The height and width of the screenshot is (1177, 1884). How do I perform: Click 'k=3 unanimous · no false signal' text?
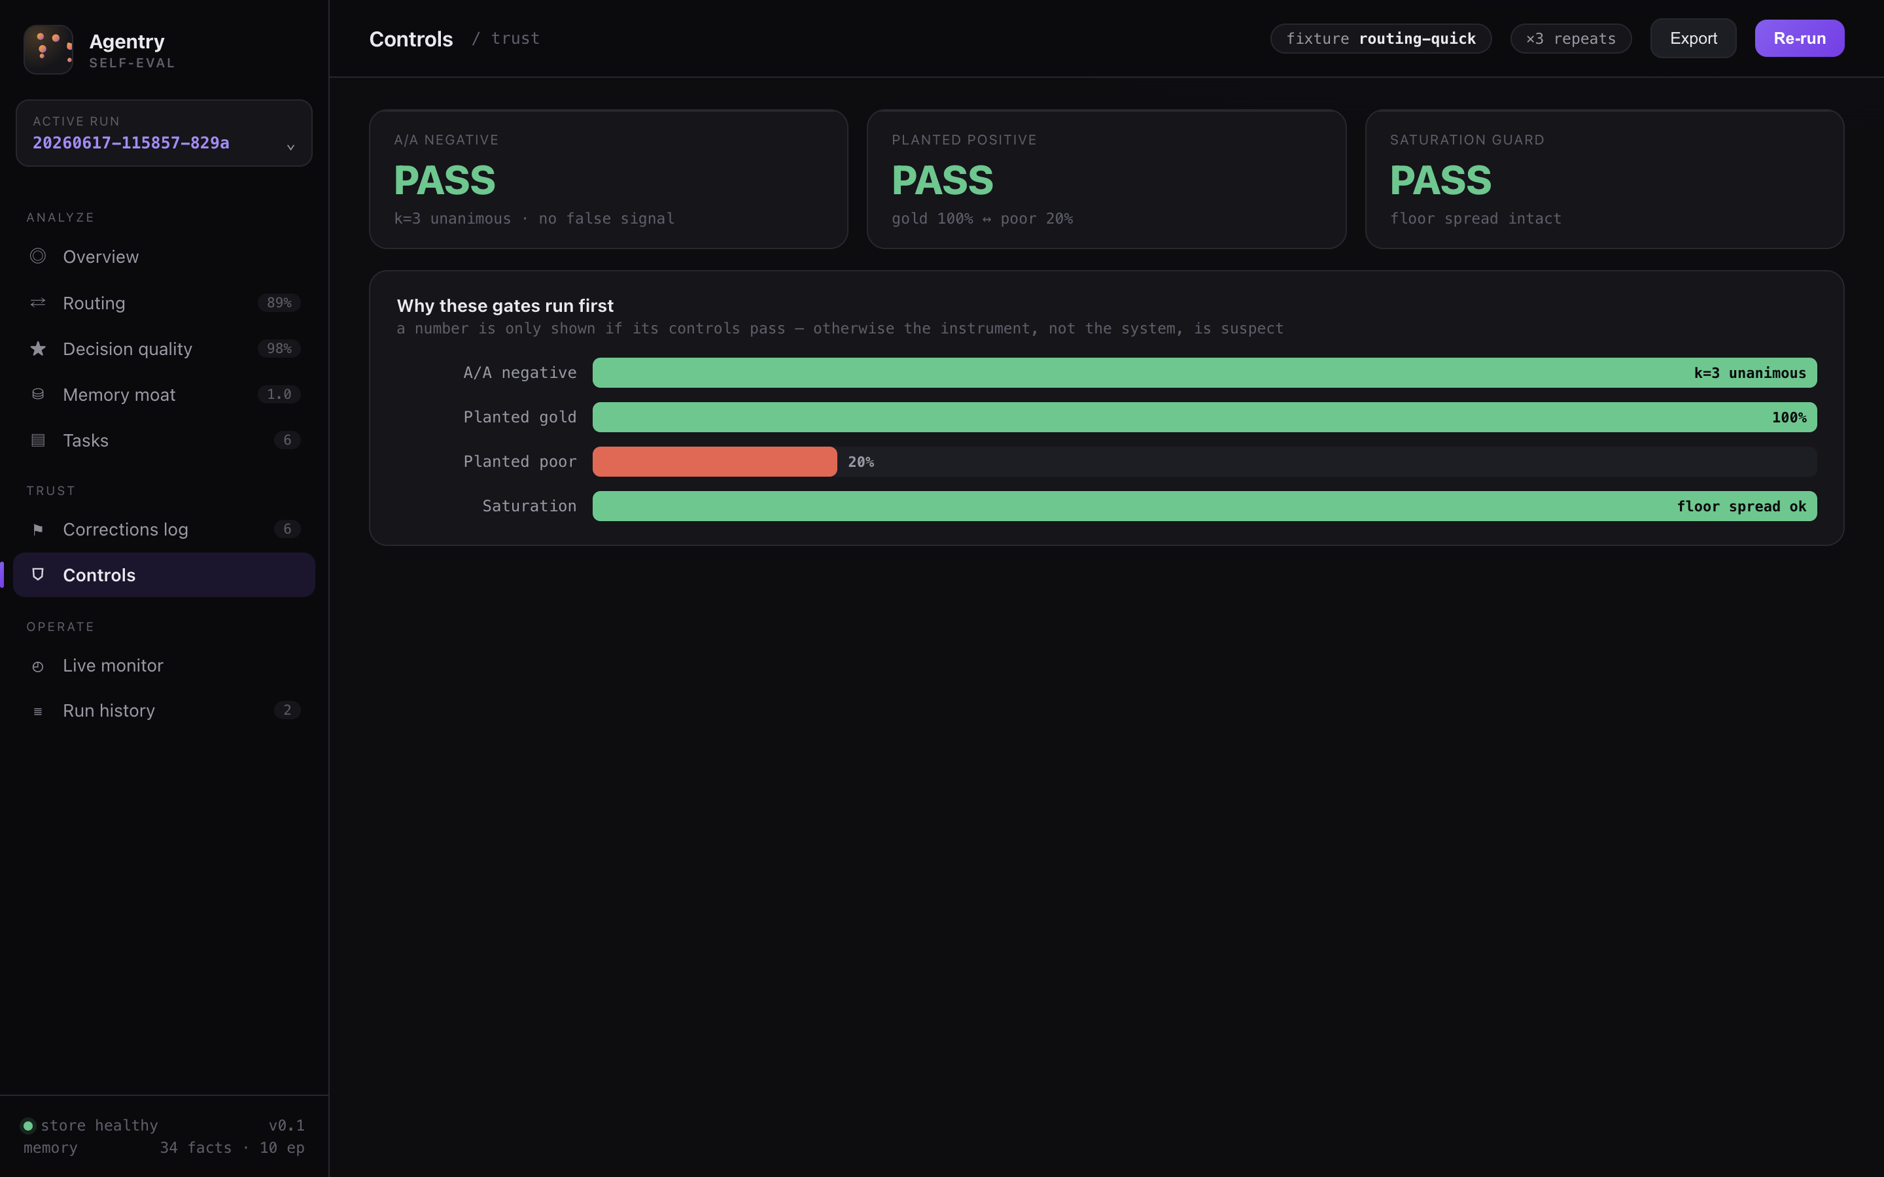click(x=534, y=219)
